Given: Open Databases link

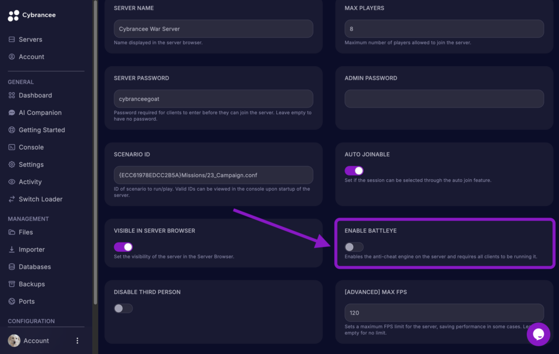Looking at the screenshot, I should pos(35,267).
